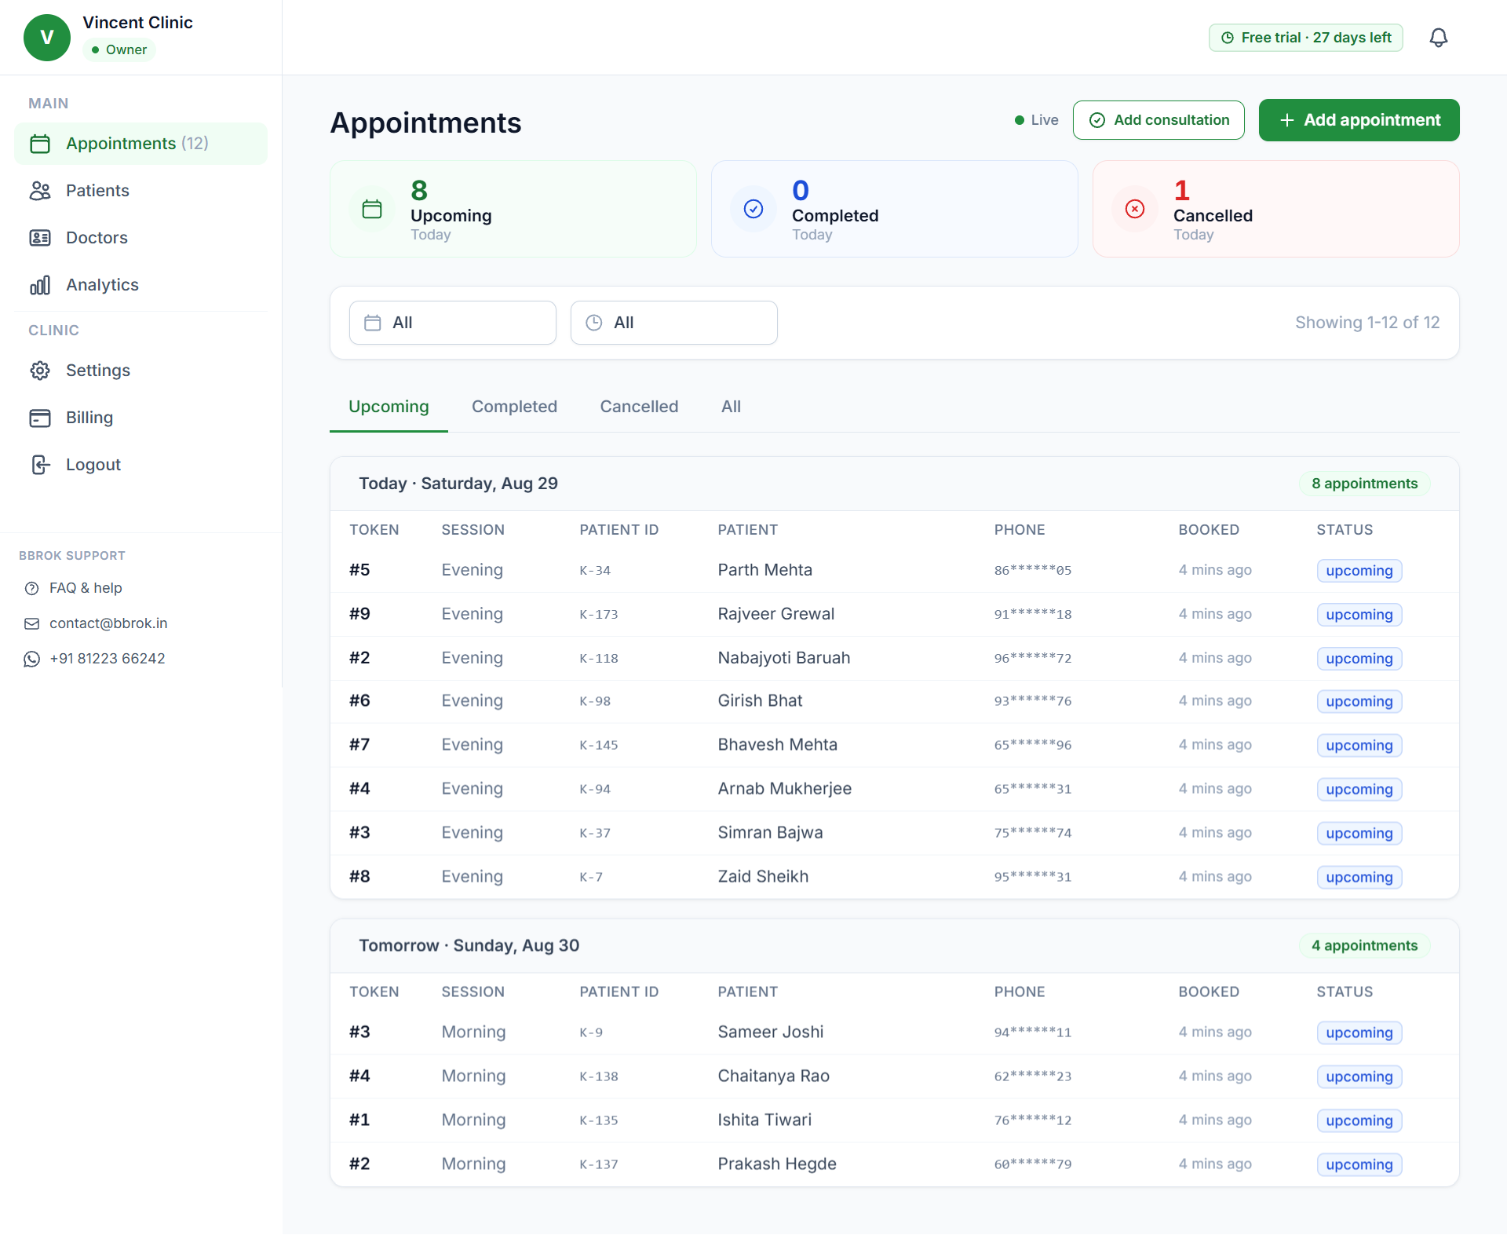Click the Completed card checkmark icon
1507x1235 pixels.
point(753,209)
